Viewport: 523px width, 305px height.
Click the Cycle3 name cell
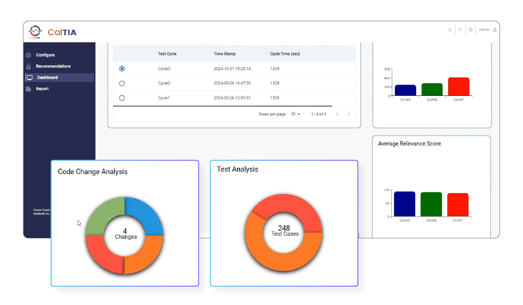click(x=164, y=69)
